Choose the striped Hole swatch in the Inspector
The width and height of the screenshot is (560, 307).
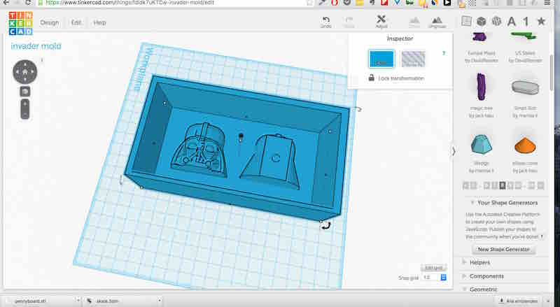(413, 59)
